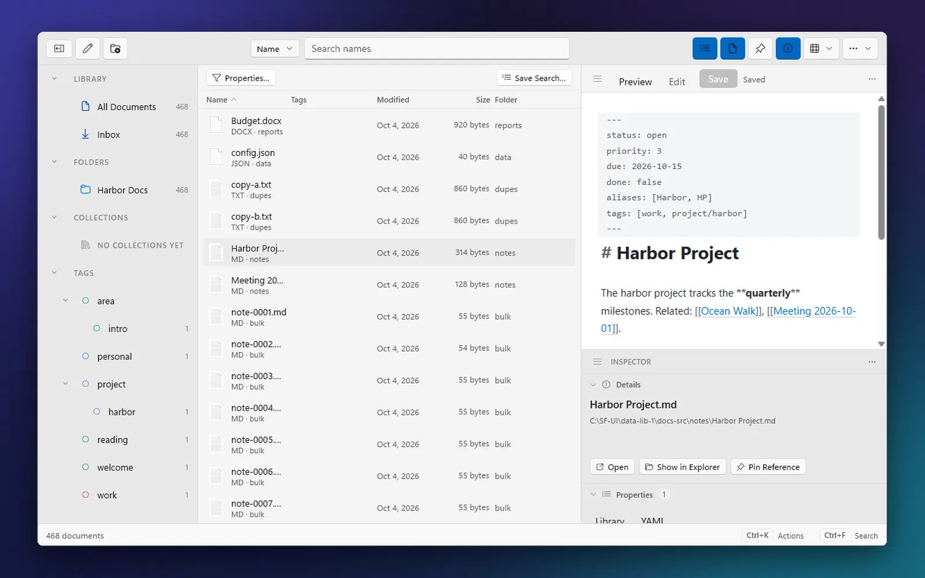Toggle the pin icon in toolbar

click(x=760, y=49)
